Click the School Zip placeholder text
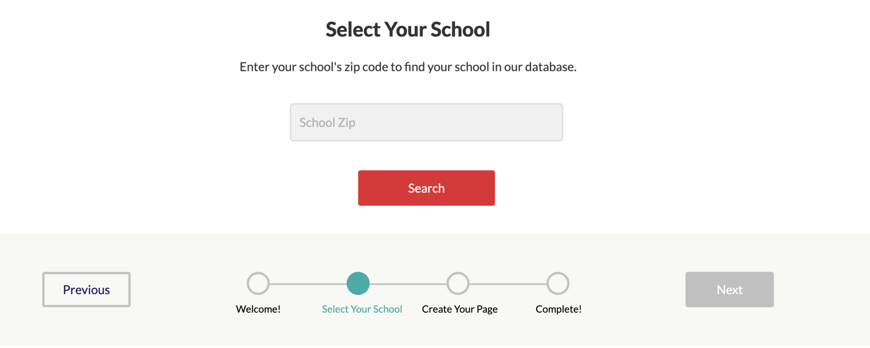Viewport: 870px width, 348px height. point(327,123)
